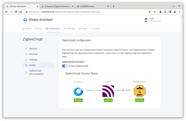The image size is (186, 121).
Task: Click the Zigbee2mqtt Service Status heading
Action: pos(82,73)
